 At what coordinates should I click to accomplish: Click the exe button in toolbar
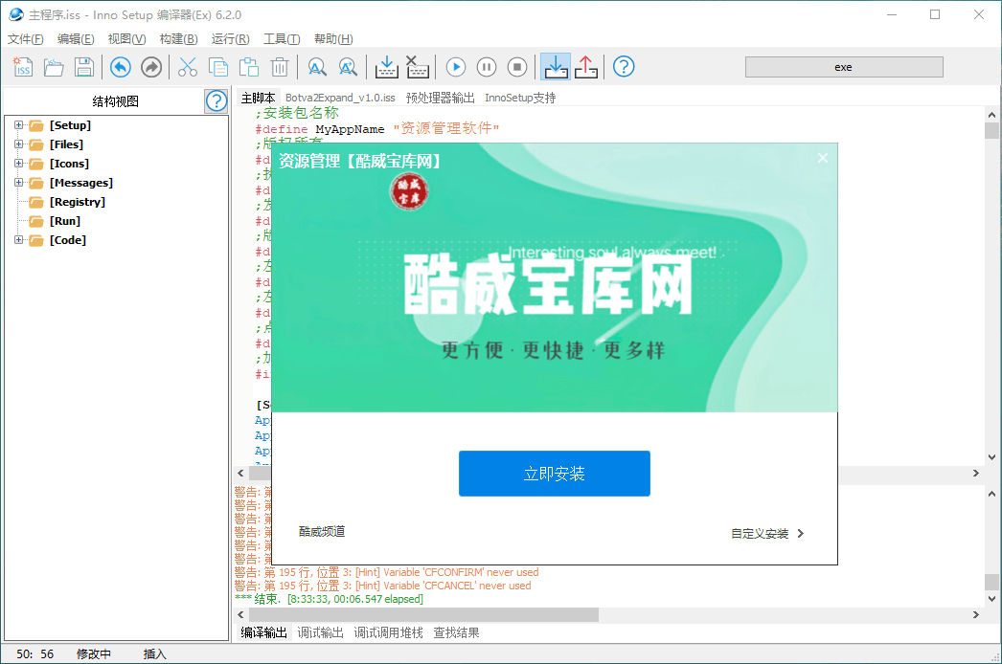[x=844, y=67]
